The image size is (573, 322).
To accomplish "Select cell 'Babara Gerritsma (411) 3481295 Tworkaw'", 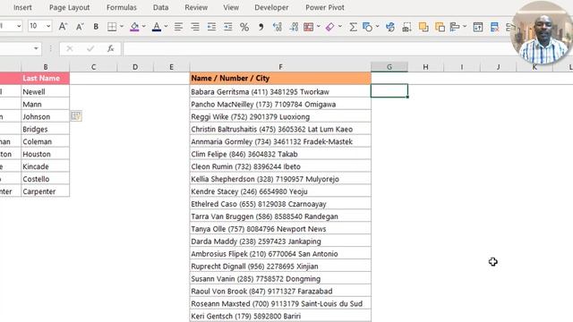I will [280, 91].
